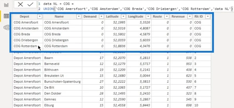Open the Demand column filter dropdown

click(101, 17)
